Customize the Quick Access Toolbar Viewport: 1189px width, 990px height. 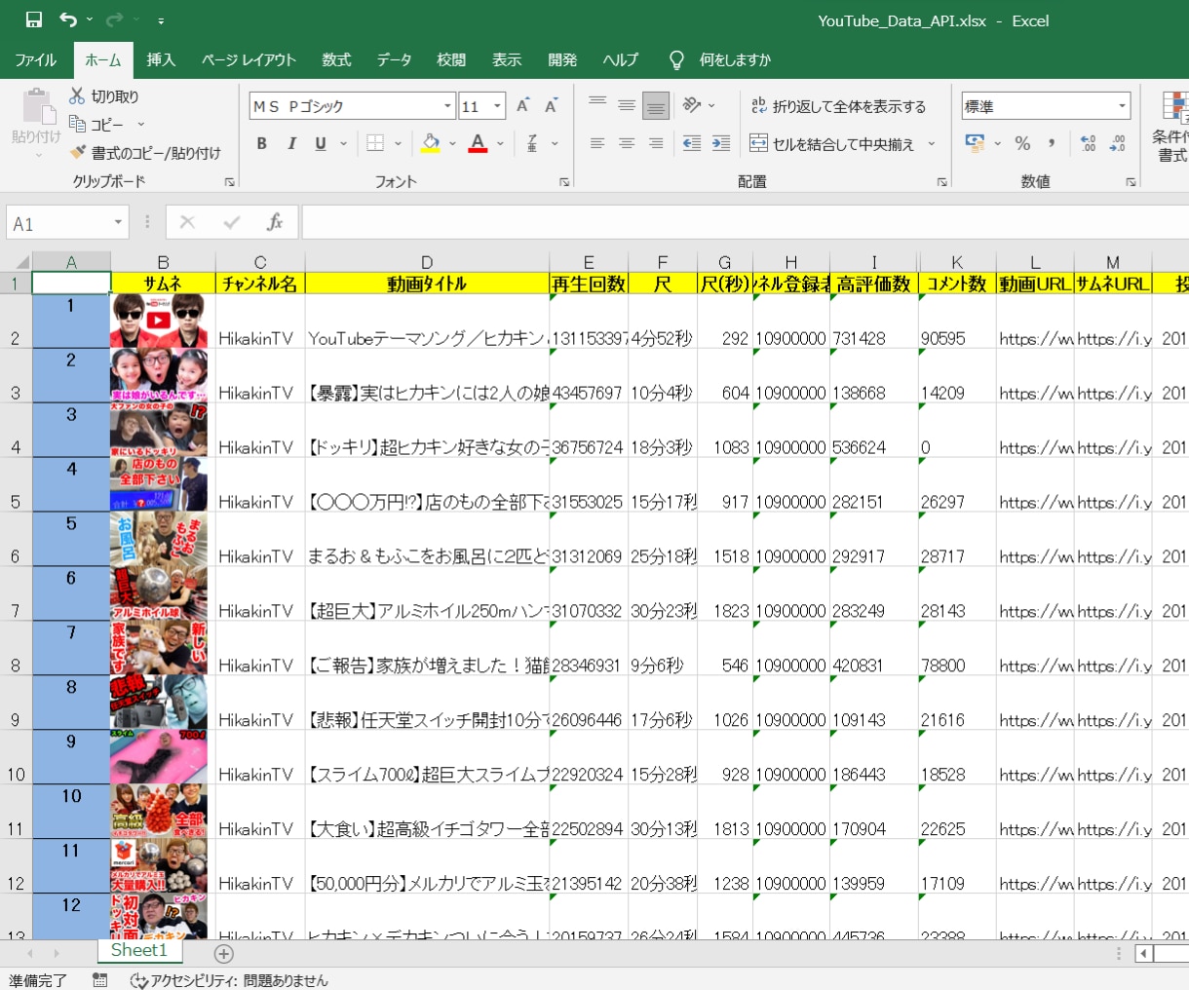click(x=161, y=20)
